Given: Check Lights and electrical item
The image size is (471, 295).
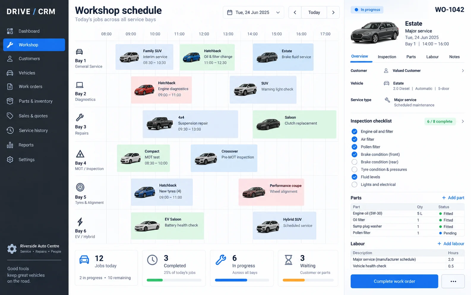Looking at the screenshot, I should pyautogui.click(x=354, y=184).
